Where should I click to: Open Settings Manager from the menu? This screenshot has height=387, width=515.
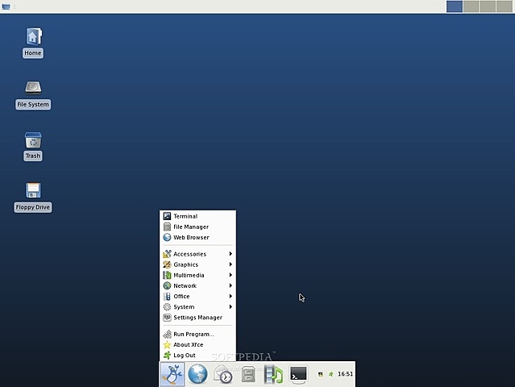tap(197, 318)
